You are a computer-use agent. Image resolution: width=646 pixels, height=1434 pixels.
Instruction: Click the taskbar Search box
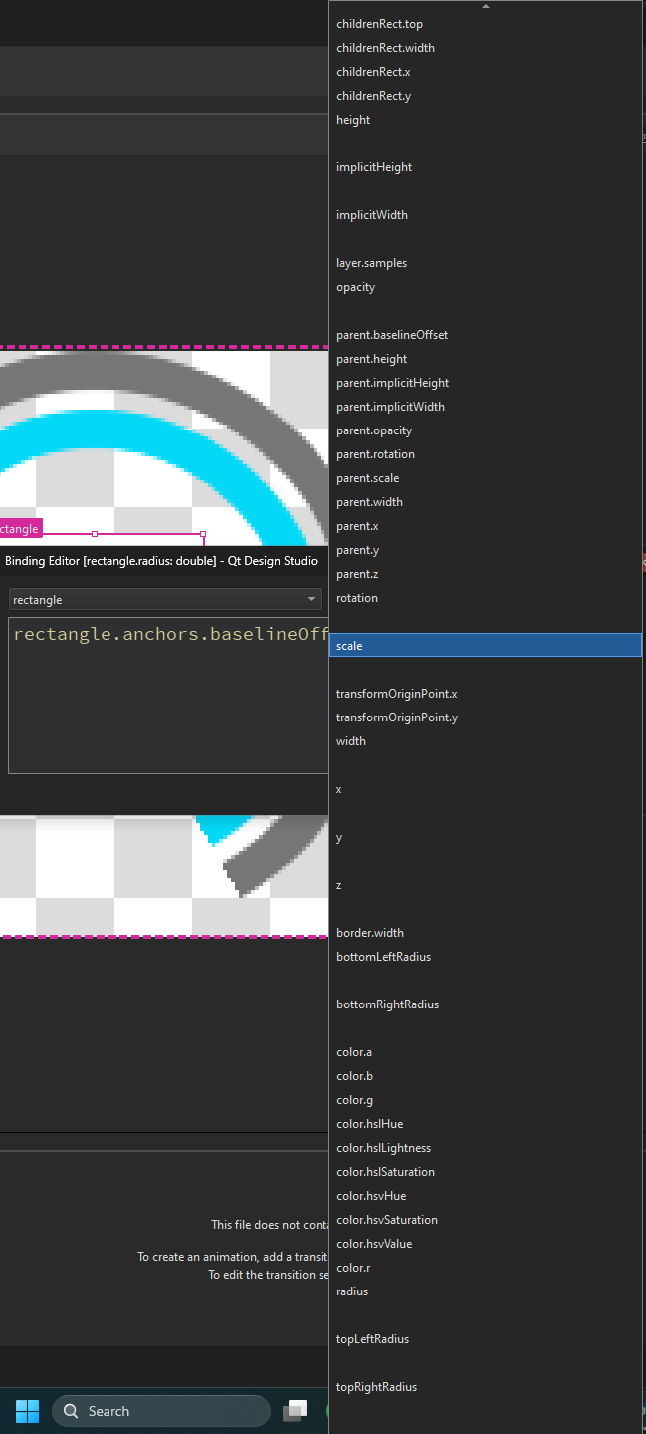pos(161,1411)
